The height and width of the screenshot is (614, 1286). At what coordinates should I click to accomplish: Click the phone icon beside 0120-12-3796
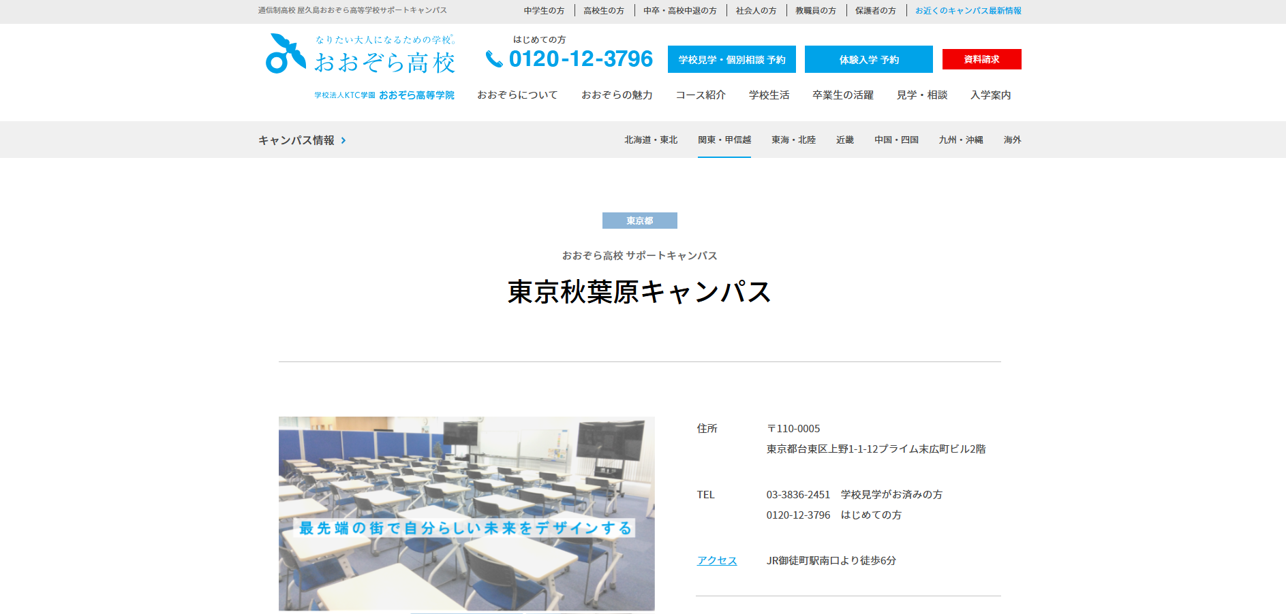tap(493, 60)
